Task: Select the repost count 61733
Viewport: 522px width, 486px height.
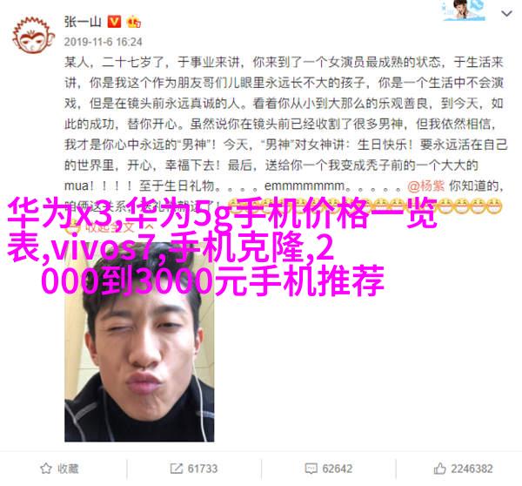Action: [x=203, y=469]
